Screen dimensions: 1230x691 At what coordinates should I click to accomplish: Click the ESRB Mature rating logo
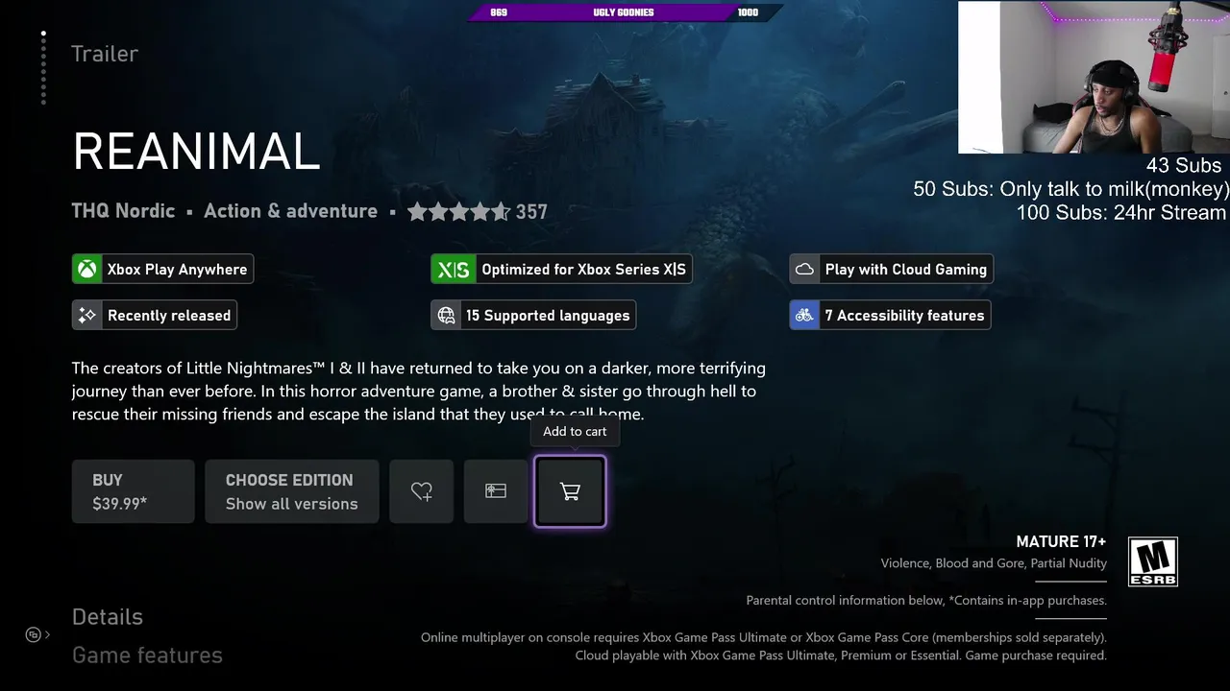[1152, 561]
